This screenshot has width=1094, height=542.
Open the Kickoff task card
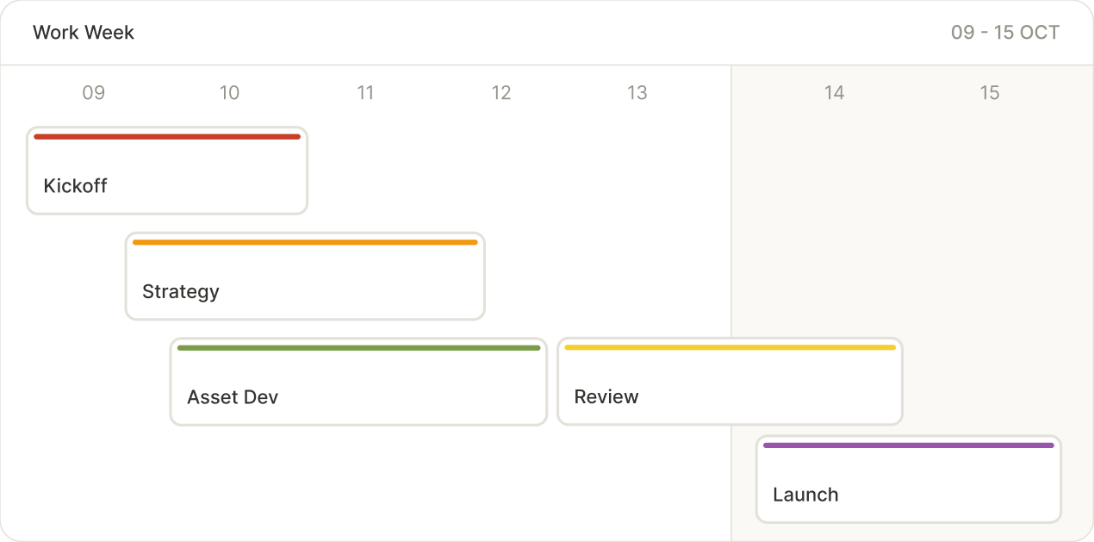pos(166,171)
